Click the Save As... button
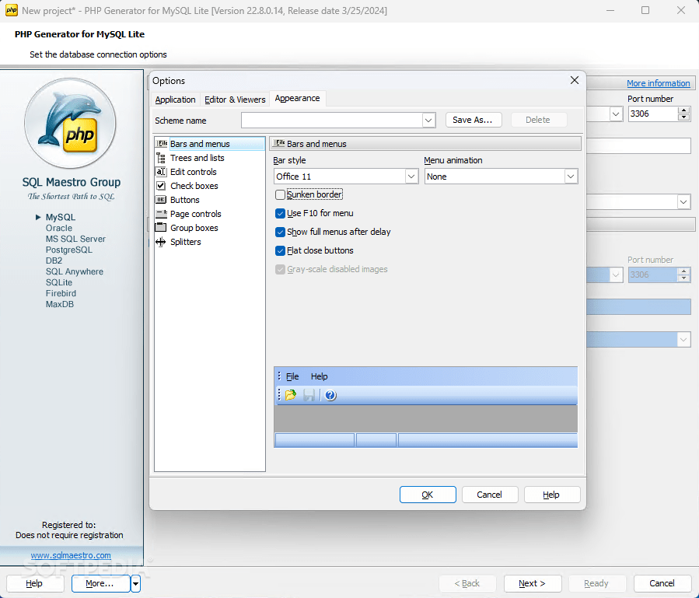699x598 pixels. pyautogui.click(x=474, y=120)
